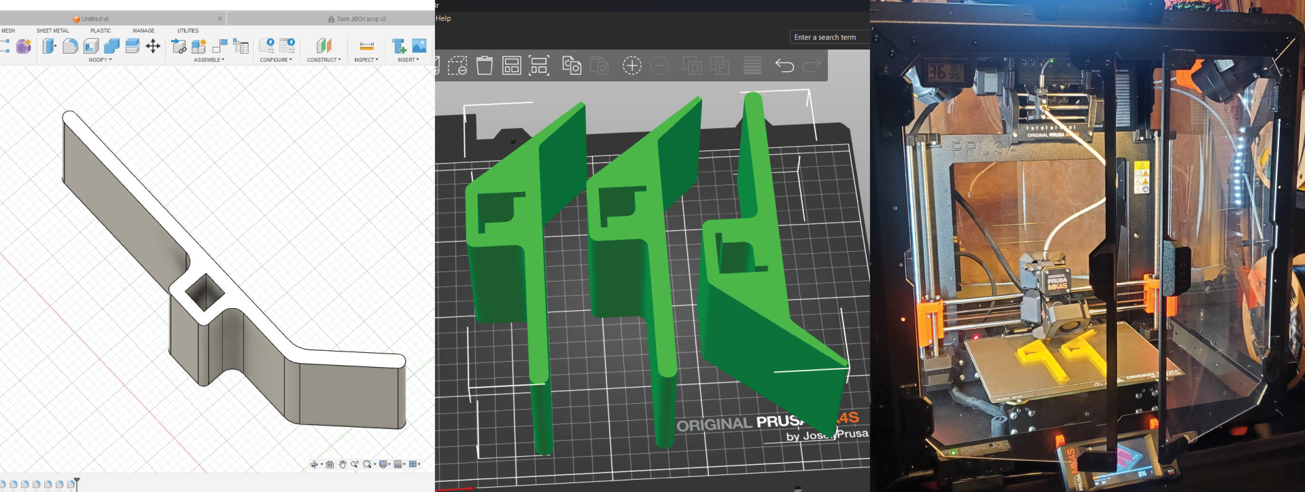The image size is (1305, 492).
Task: Open the UTILITIES ribbon tab
Action: (x=188, y=31)
